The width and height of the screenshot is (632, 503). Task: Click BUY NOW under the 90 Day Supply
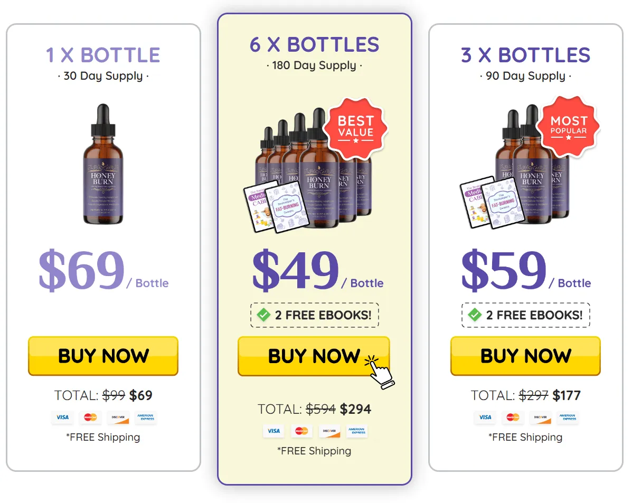pos(525,356)
